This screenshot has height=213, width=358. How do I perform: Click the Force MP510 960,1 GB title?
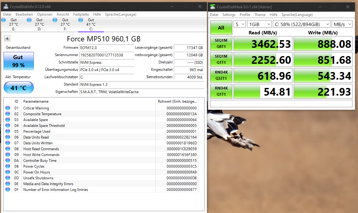pos(104,39)
